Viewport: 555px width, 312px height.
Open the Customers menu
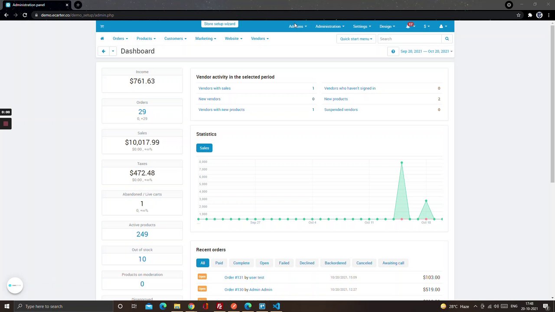[175, 39]
